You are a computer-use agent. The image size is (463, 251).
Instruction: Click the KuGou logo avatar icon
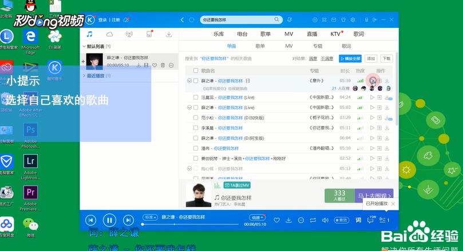coord(90,20)
